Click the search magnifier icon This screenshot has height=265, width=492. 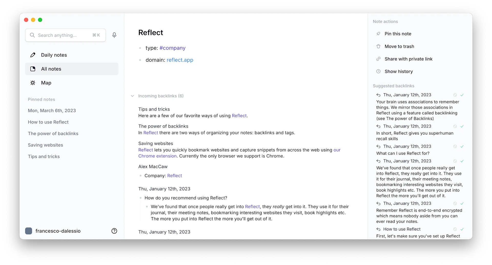pyautogui.click(x=32, y=35)
